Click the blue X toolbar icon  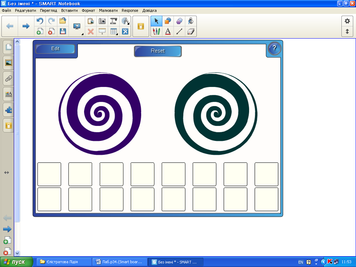tap(125, 31)
